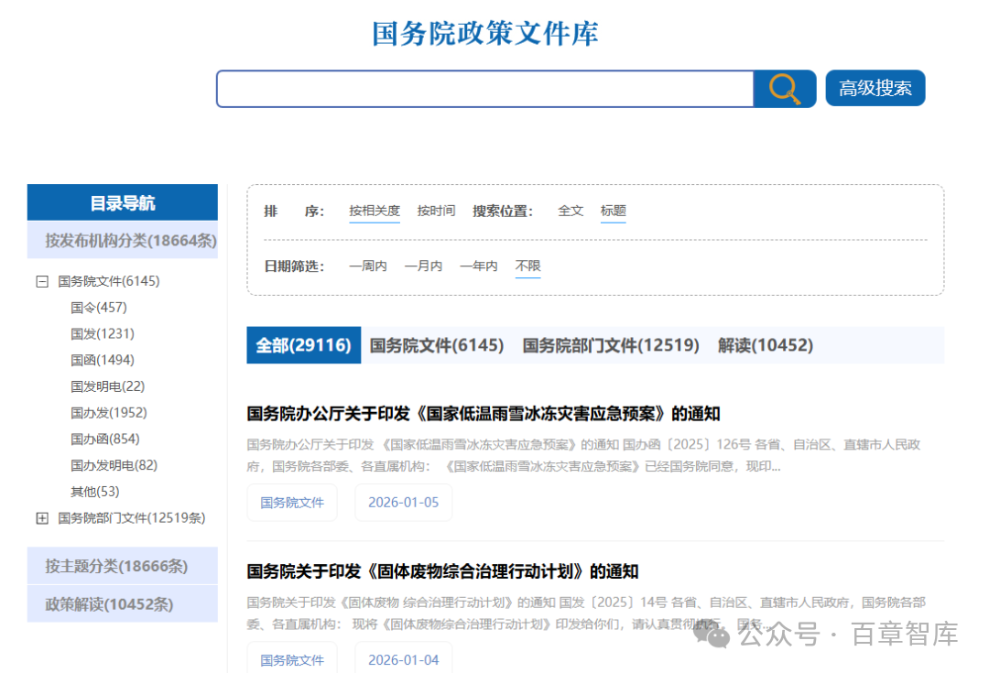Screen dimensions: 989x673
Task: Set search position to 全文
Action: click(571, 211)
